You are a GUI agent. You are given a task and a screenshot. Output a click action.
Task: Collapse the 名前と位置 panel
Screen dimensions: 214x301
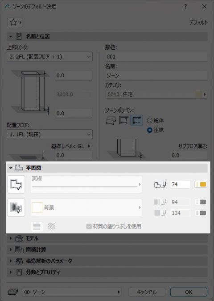tap(11, 37)
